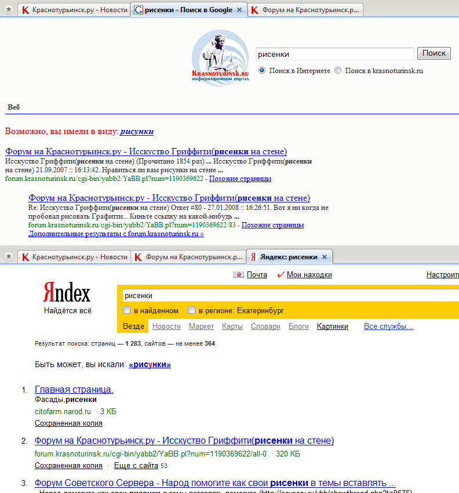Open indented Форум на Краснотурьинск.ру Google result
The width and height of the screenshot is (459, 493).
[x=169, y=198]
